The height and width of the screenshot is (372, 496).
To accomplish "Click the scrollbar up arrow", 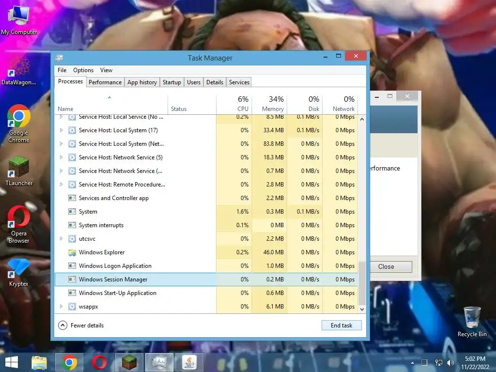I will [x=362, y=119].
